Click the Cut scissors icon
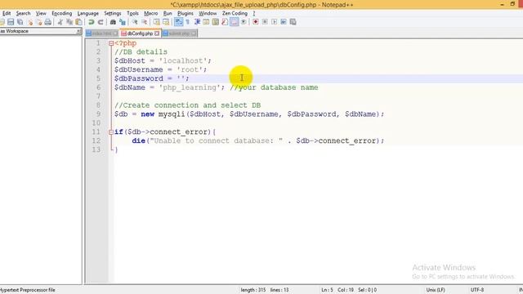Screen dimensions: 523x294 coord(60,22)
